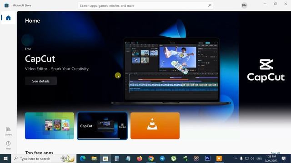291x163 pixels.
Task: Open the notepad-like app in taskbar
Action: coord(128,158)
